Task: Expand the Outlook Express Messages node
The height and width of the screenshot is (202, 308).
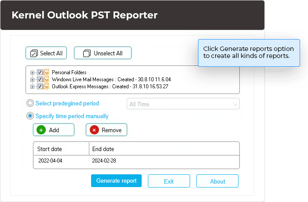Action: point(32,87)
